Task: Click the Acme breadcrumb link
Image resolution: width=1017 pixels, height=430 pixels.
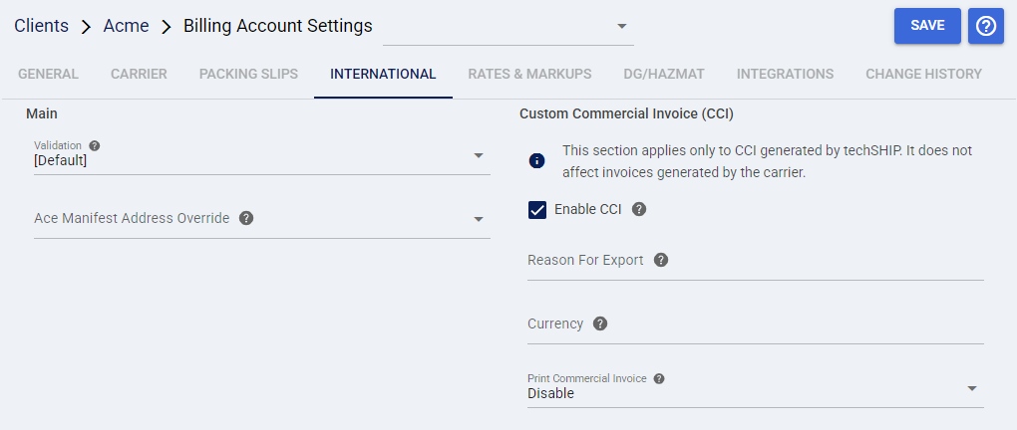Action: 127,26
